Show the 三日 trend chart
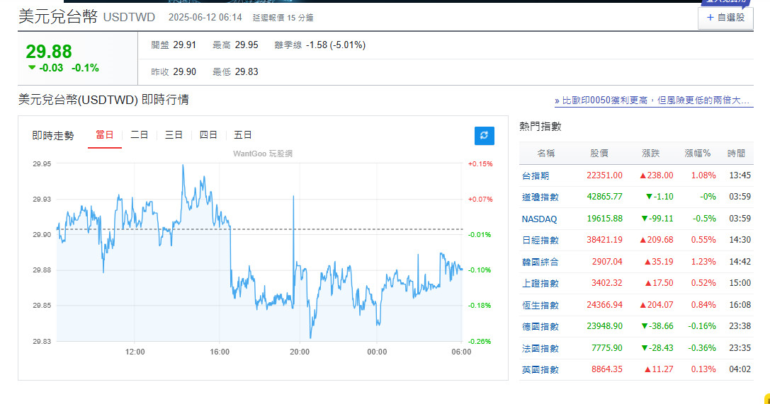This screenshot has height=404, width=770. (174, 135)
